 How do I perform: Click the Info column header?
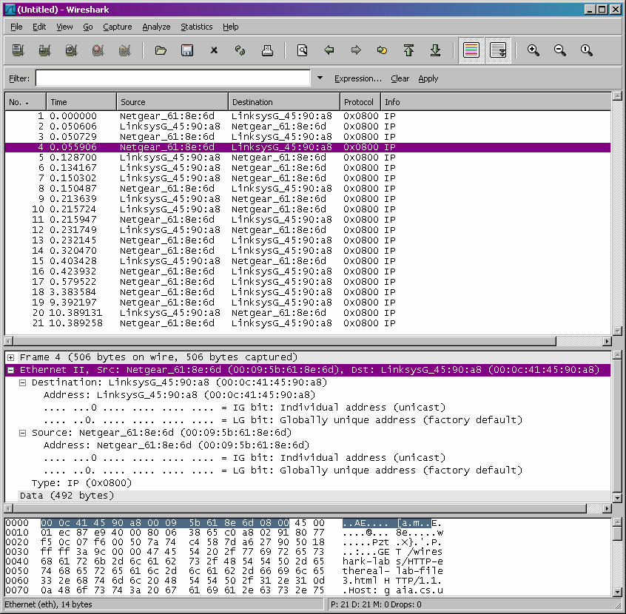pos(496,102)
